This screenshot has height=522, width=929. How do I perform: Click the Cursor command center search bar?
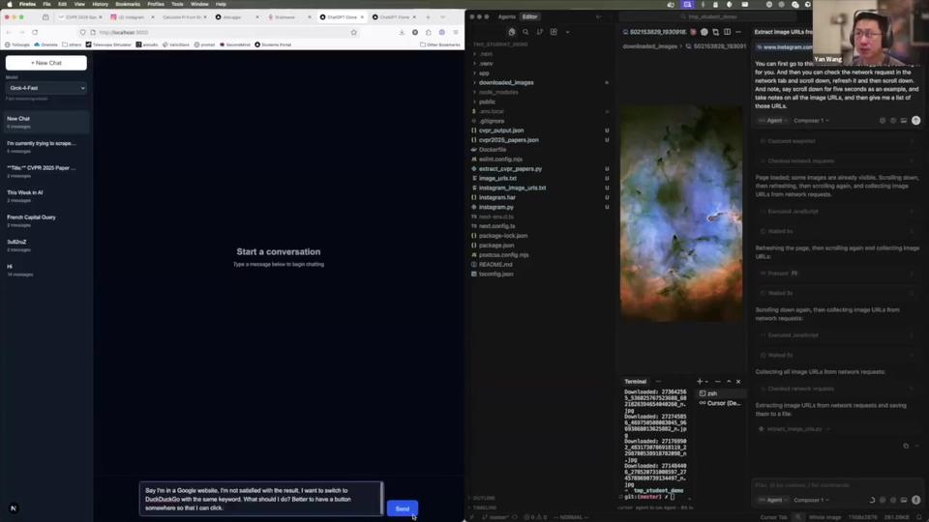pos(711,16)
